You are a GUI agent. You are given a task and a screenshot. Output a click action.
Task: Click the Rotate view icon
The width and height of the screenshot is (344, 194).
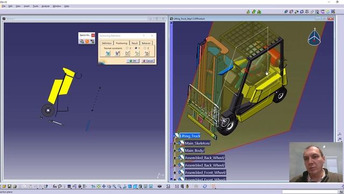tap(109, 186)
